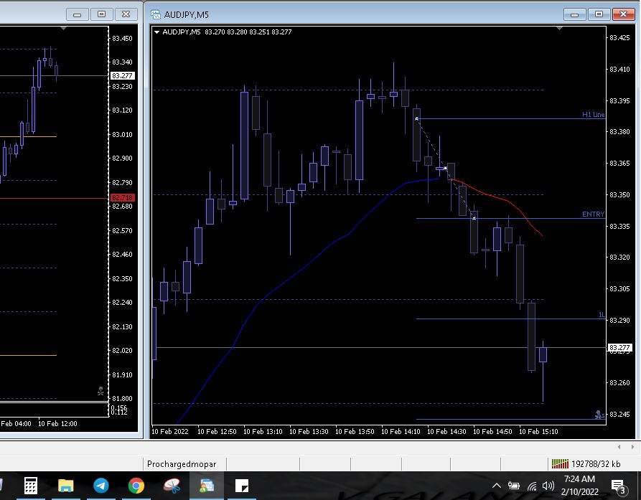
Task: Click the speaker volume tray icon
Action: 549,486
